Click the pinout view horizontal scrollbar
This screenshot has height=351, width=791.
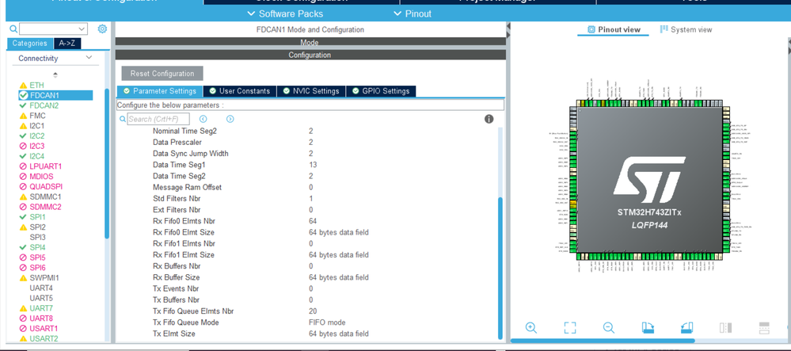[603, 341]
